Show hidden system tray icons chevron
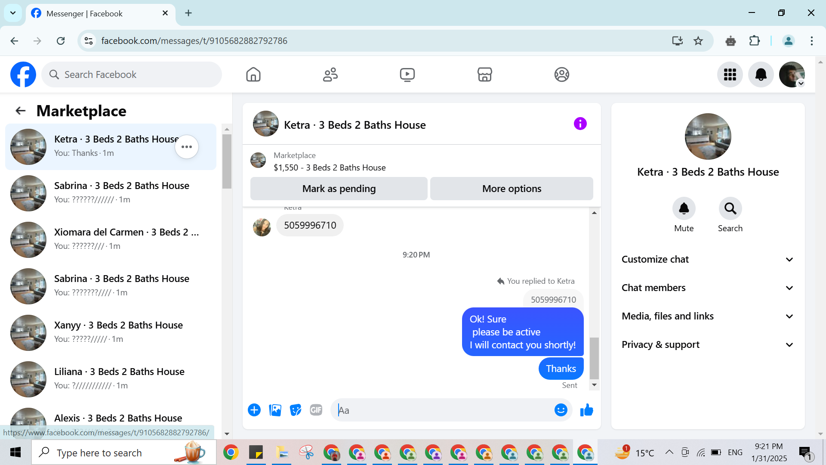 (x=669, y=452)
